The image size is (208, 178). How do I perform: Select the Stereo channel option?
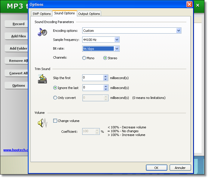[x=105, y=58]
